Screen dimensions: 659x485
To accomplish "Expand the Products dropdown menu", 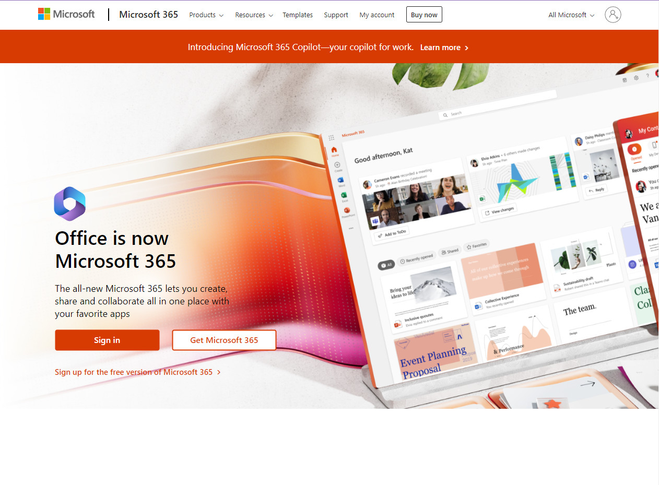I will [x=206, y=15].
